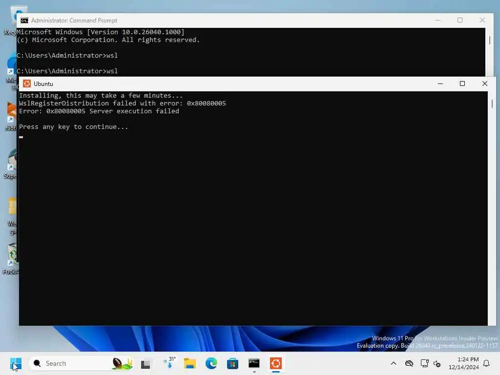The height and width of the screenshot is (375, 500).
Task: Click the '(c) Microsoft Corporation' line
Action: [x=108, y=40]
